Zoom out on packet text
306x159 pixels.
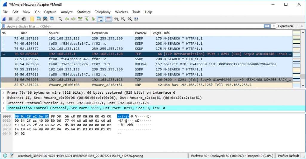tap(123, 19)
